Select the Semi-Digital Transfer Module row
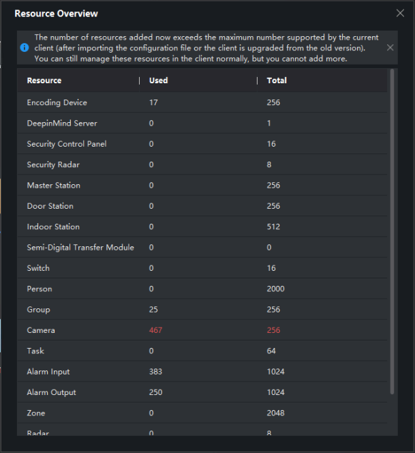The width and height of the screenshot is (415, 453). [80, 248]
